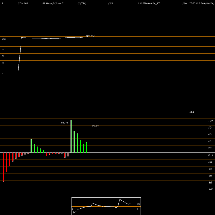Open the mini line chart thumbnail at bottom

click(x=106, y=206)
